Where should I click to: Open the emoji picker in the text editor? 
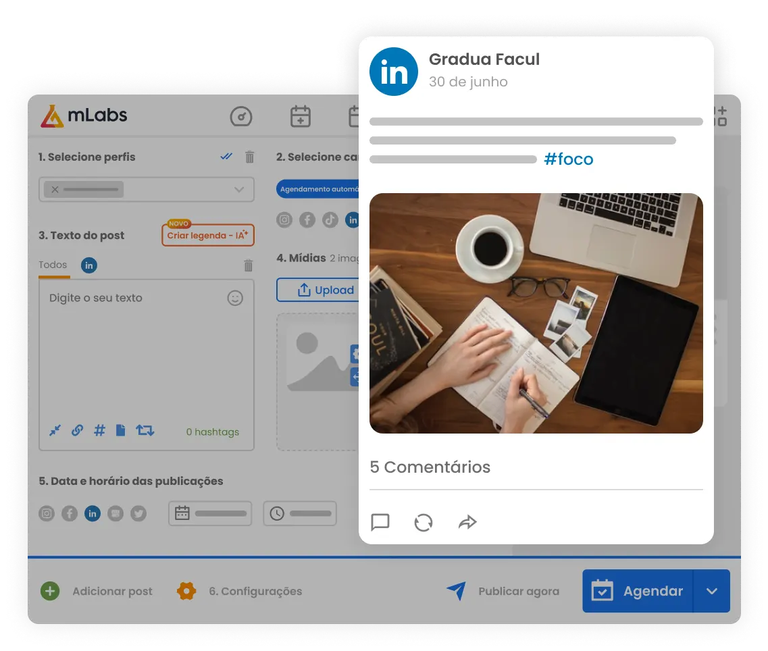(x=235, y=298)
